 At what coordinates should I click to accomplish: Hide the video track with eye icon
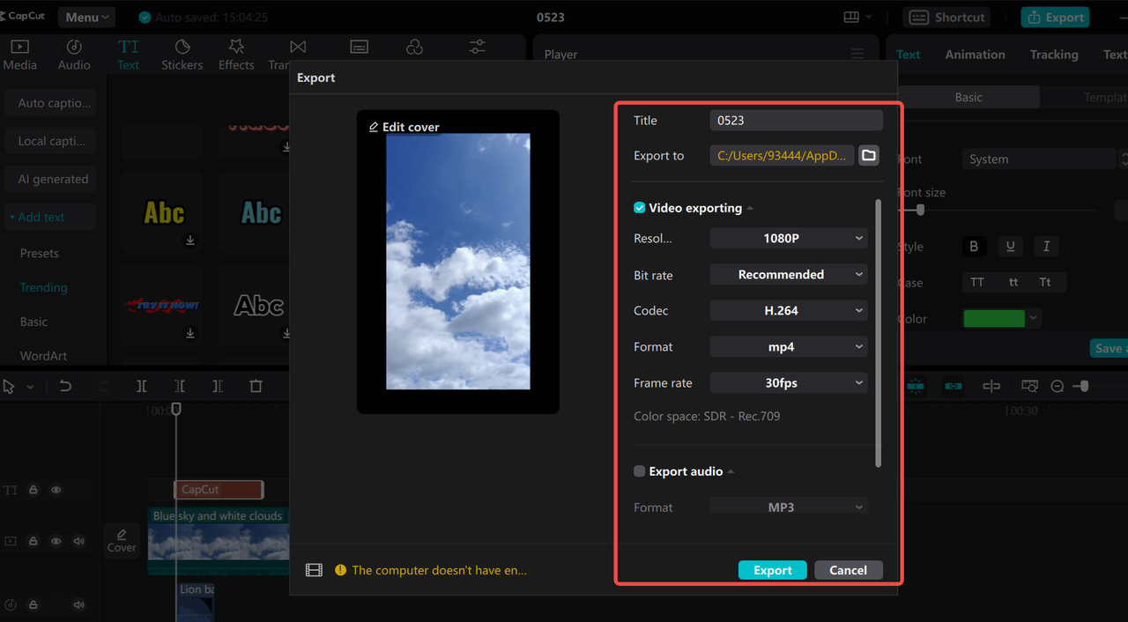click(56, 541)
